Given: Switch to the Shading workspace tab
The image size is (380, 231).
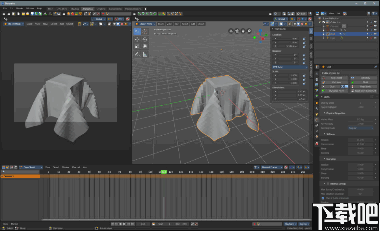Looking at the screenshot, I should (x=75, y=9).
